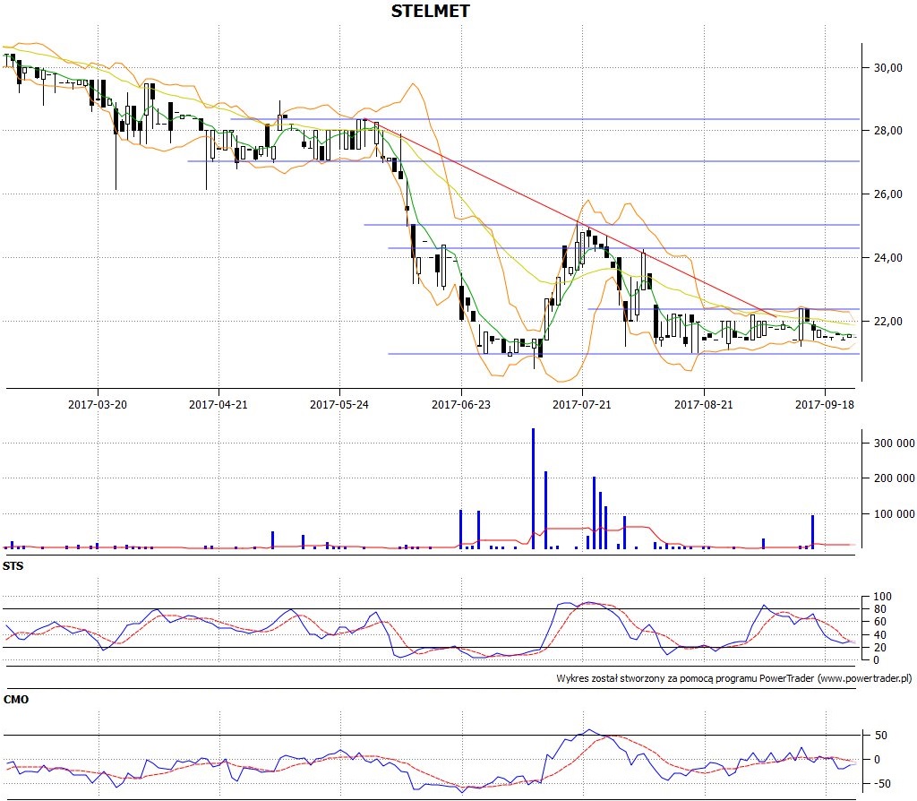The width and height of the screenshot is (917, 801).
Task: Click the 24,00 price axis label
Action: tap(887, 257)
